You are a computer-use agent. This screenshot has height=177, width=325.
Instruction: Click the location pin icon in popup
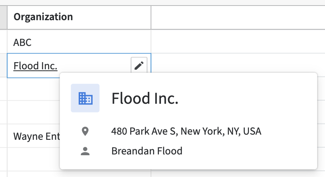click(85, 131)
